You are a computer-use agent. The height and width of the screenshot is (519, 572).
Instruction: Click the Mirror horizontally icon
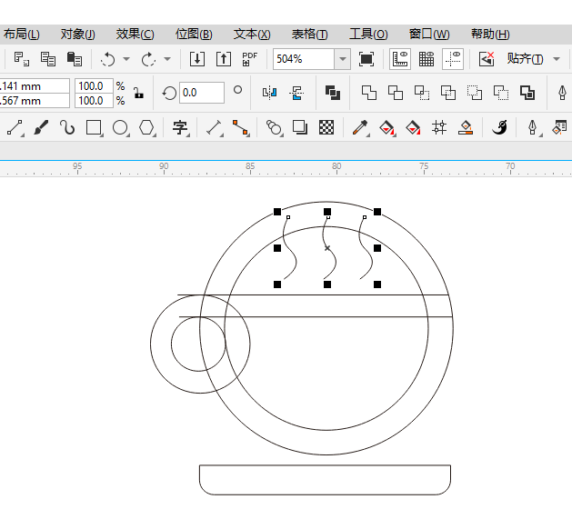click(269, 93)
